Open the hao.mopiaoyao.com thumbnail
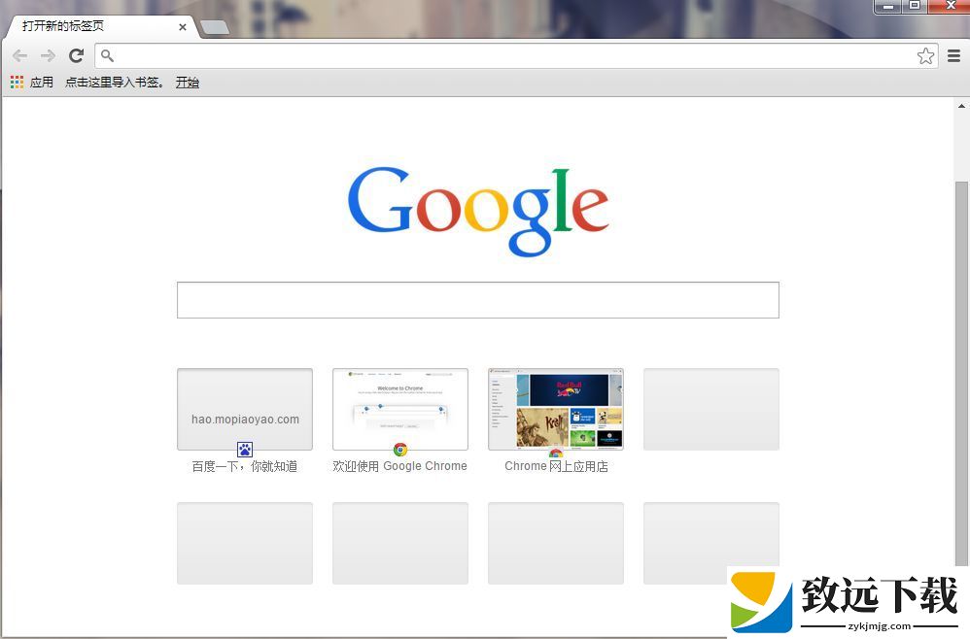 click(x=245, y=409)
